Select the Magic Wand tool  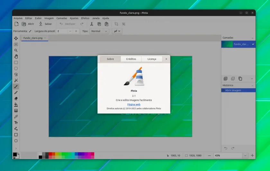(x=16, y=81)
